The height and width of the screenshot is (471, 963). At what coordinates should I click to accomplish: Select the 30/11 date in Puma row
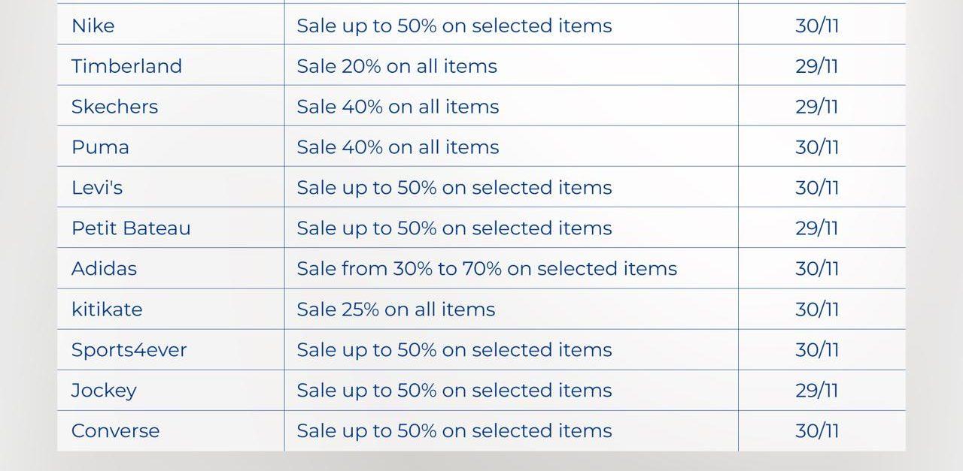[x=816, y=147]
